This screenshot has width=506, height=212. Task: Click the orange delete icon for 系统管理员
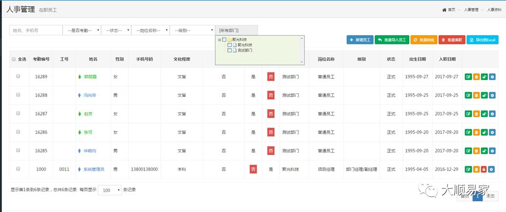click(x=476, y=170)
